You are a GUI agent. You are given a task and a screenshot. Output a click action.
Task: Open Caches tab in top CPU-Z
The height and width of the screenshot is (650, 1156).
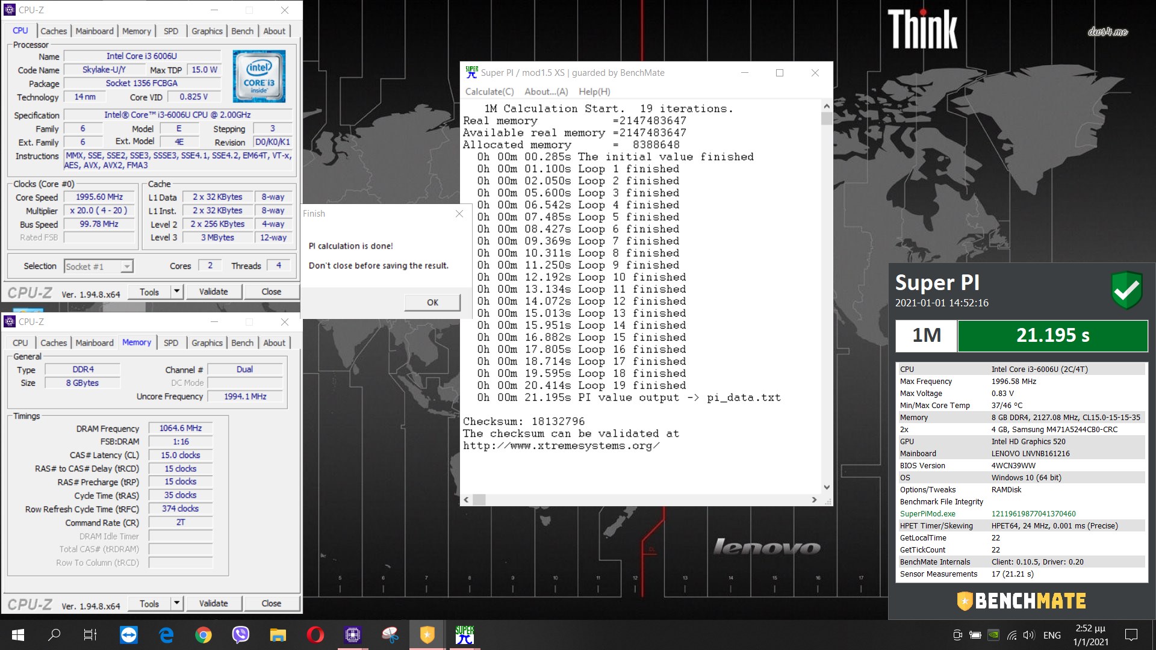tap(54, 31)
